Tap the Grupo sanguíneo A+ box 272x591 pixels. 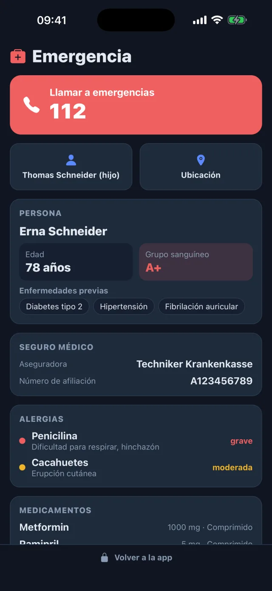196,262
